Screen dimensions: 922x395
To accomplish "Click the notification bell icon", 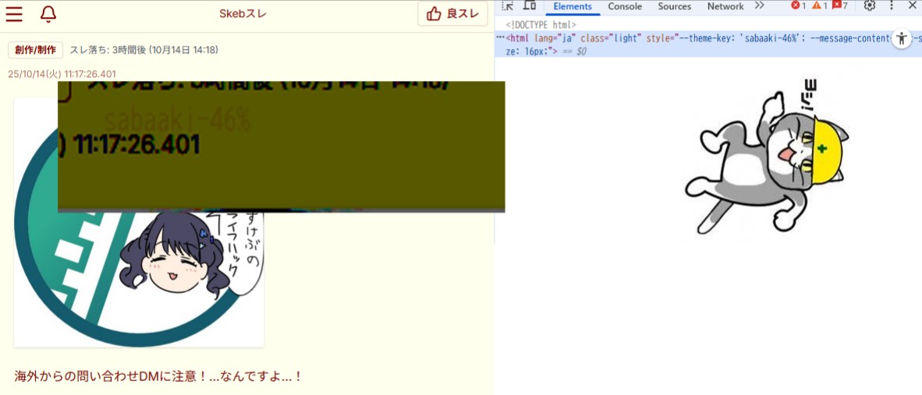I will click(x=48, y=14).
